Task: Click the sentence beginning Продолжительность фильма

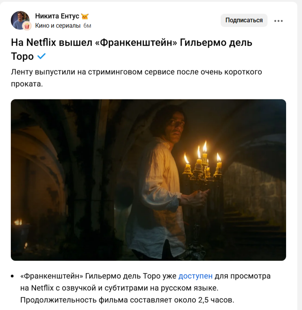Action: tap(127, 300)
